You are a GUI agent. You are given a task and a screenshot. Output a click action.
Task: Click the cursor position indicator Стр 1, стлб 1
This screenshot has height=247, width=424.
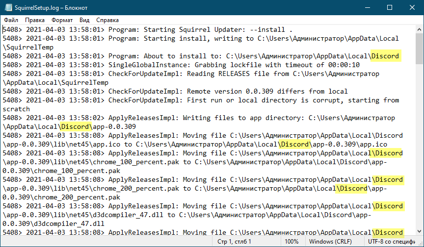[x=234, y=242]
